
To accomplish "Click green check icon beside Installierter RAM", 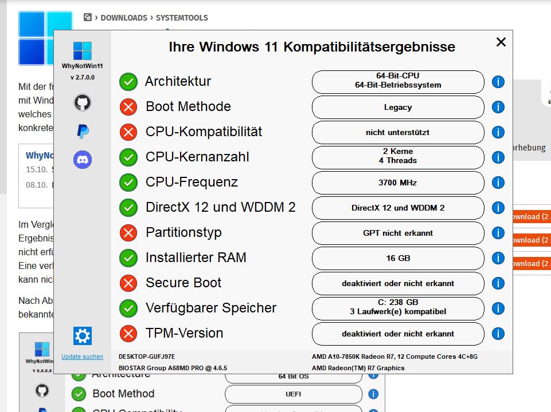I will (x=128, y=258).
